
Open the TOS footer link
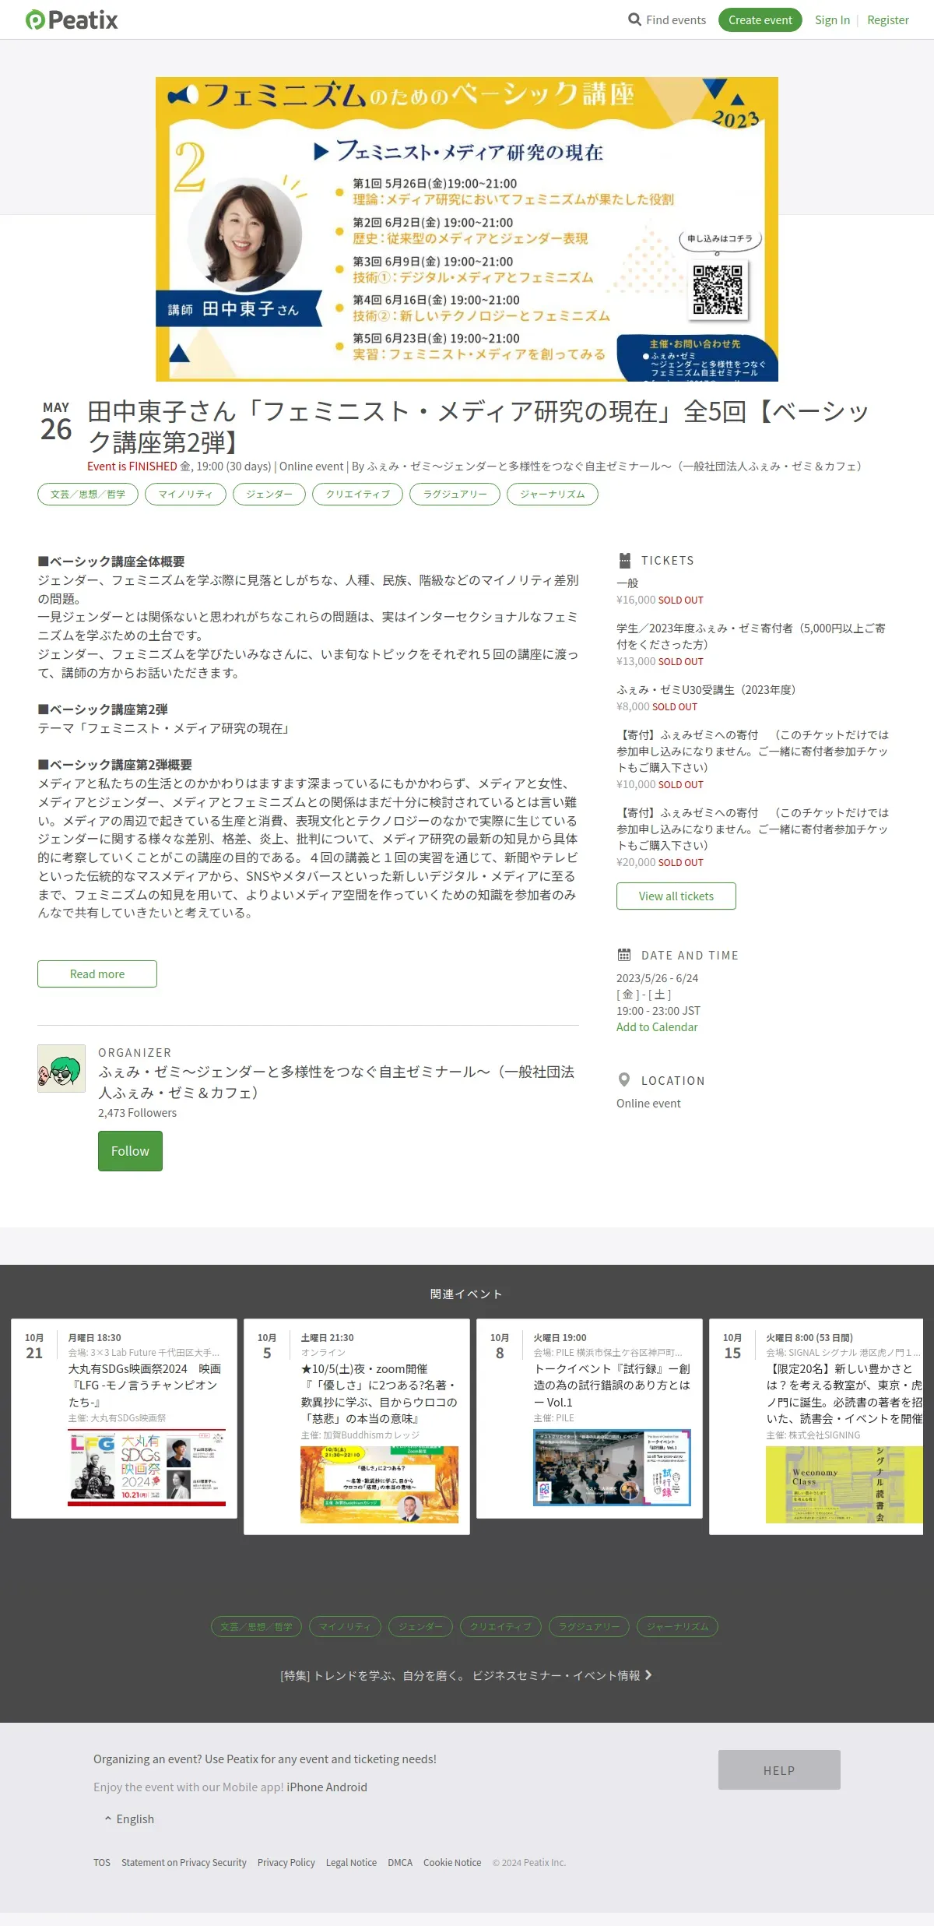pos(102,1862)
